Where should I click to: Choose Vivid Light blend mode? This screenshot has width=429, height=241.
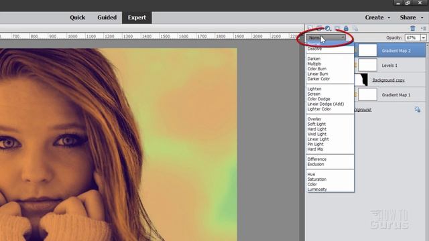pyautogui.click(x=317, y=134)
